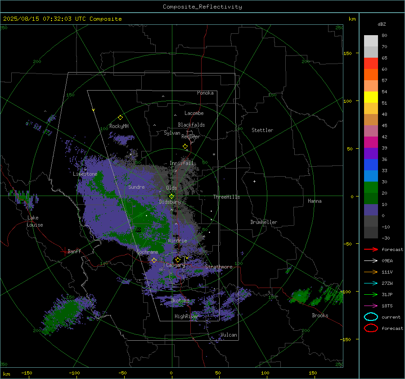Click the green 31JP arrow icon
The image size is (405, 379).
click(371, 294)
